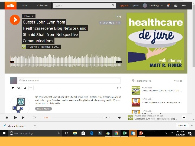
Task: Click the Issues Impacting Data Privacy thumbnail
Action: tap(136, 102)
